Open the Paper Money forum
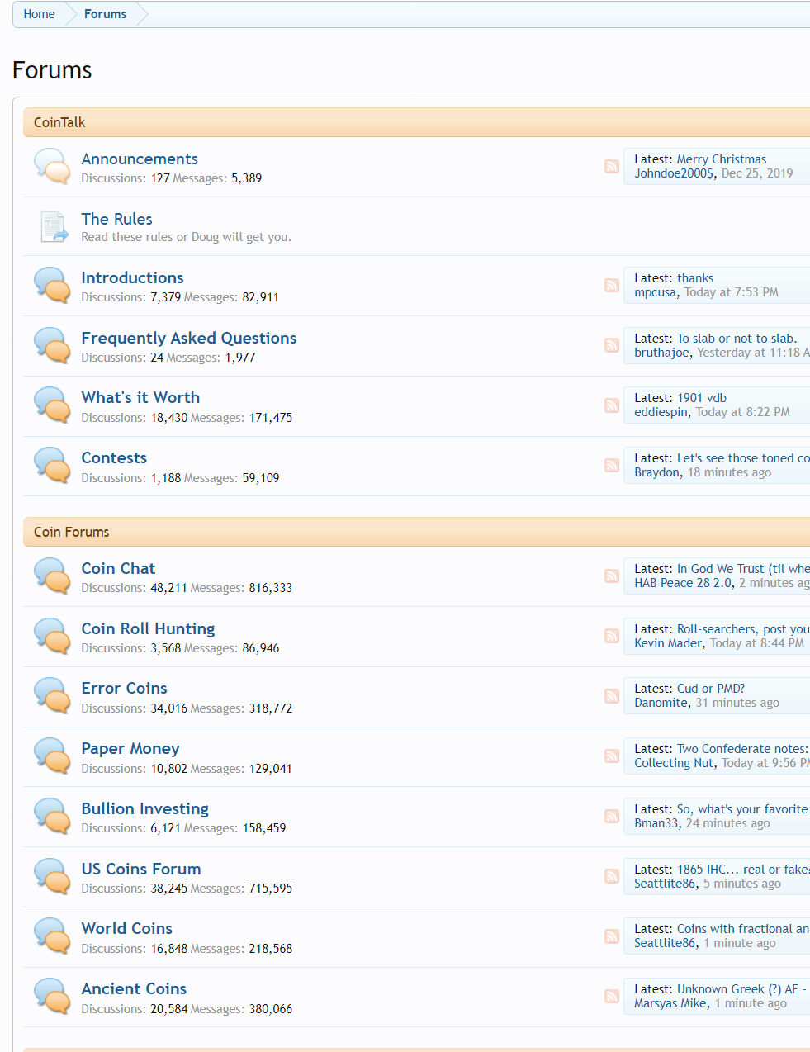Image resolution: width=810 pixels, height=1052 pixels. [130, 748]
